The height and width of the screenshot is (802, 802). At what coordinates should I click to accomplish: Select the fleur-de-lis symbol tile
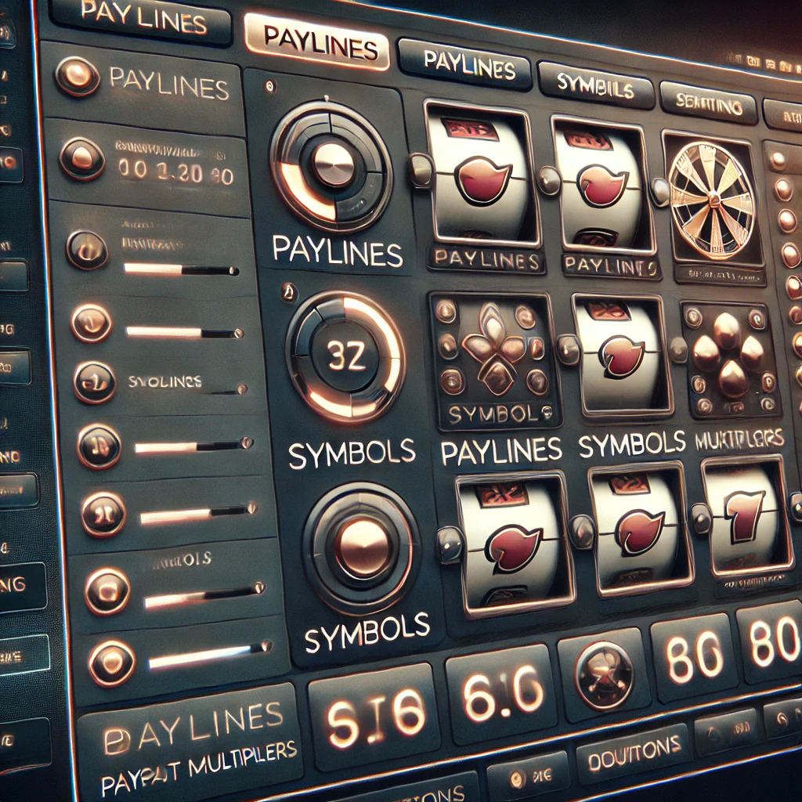(491, 356)
